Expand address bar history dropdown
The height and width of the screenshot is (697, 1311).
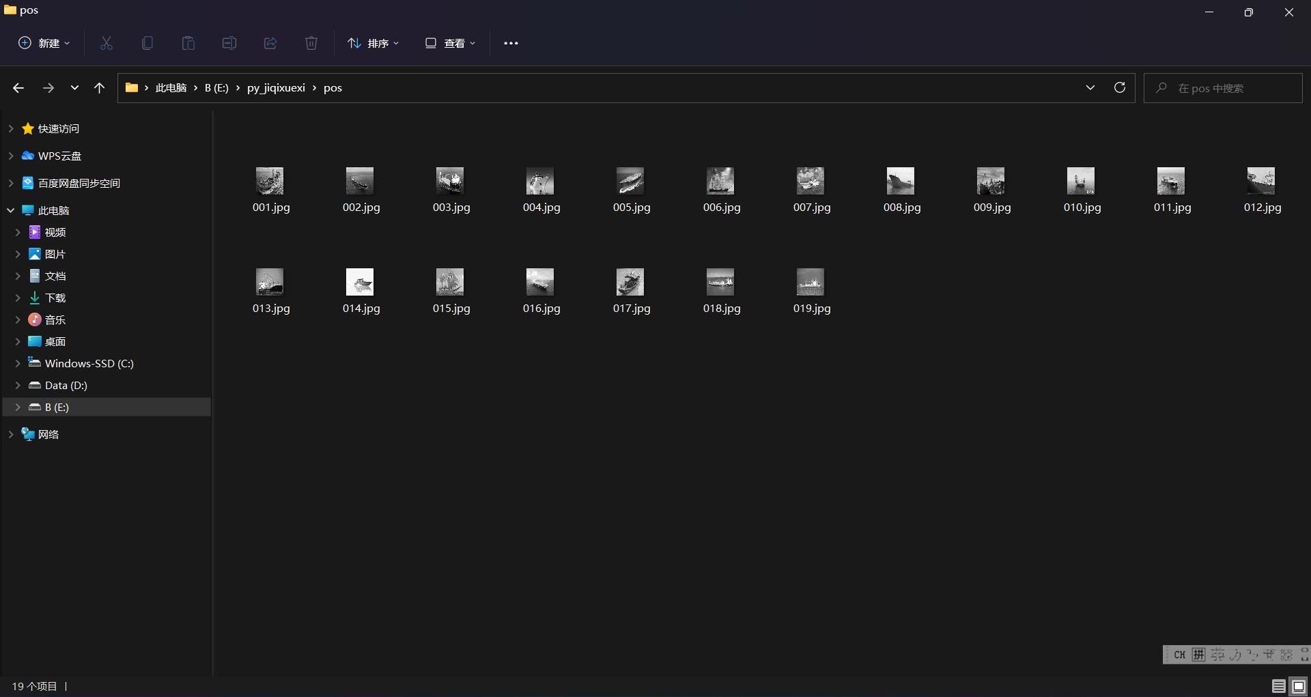tap(1090, 87)
